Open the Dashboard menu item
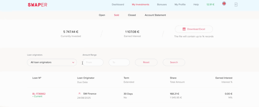Viewport: 259px width, 107px height. click(118, 5)
